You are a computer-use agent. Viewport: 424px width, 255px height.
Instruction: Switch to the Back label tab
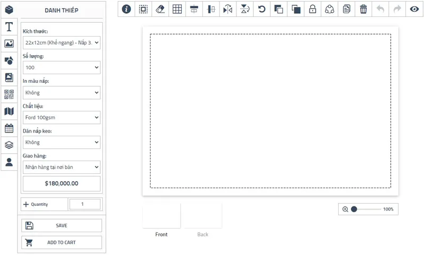pos(203,234)
